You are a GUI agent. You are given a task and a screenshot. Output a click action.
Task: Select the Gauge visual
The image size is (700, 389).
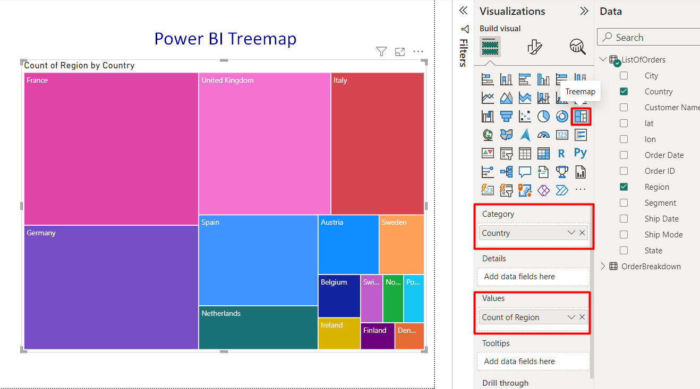[544, 134]
